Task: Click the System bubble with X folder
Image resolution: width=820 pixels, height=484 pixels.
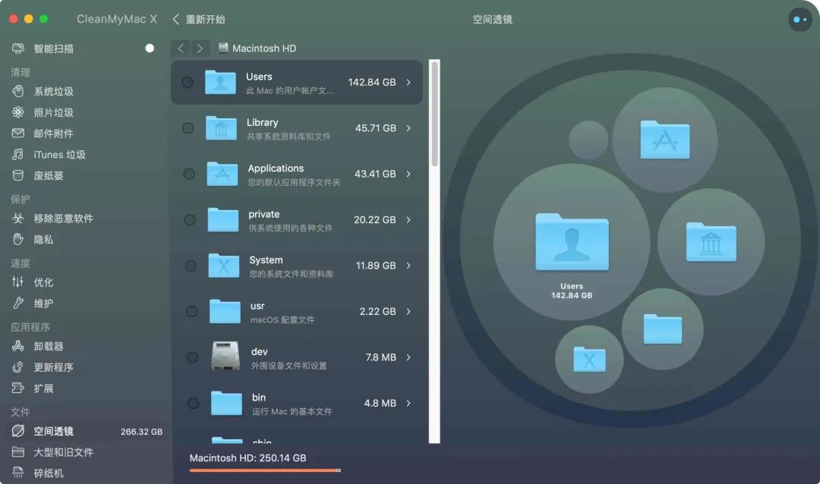Action: pos(589,359)
